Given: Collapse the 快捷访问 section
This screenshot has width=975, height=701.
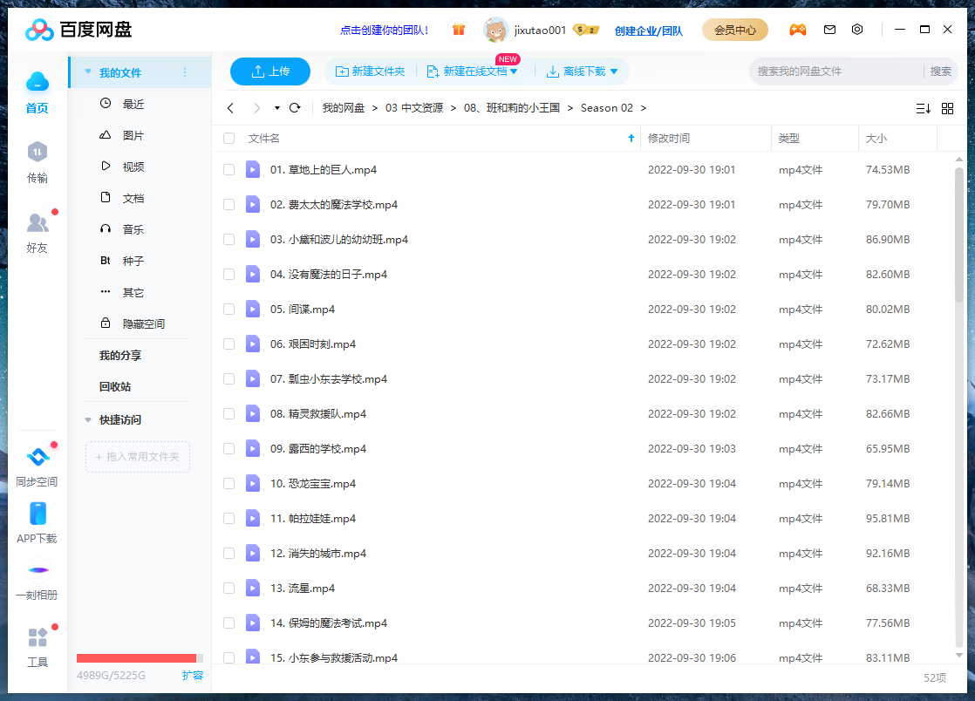Looking at the screenshot, I should [x=88, y=419].
